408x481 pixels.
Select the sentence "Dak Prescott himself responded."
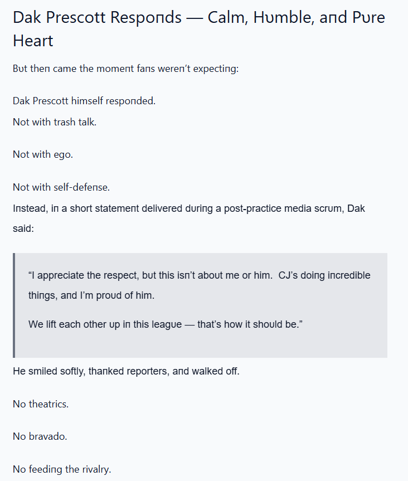84,101
